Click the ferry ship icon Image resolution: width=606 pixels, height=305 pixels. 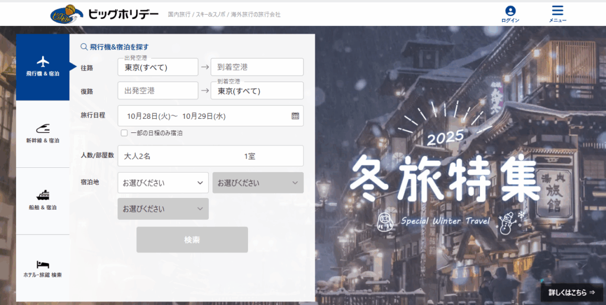point(43,195)
